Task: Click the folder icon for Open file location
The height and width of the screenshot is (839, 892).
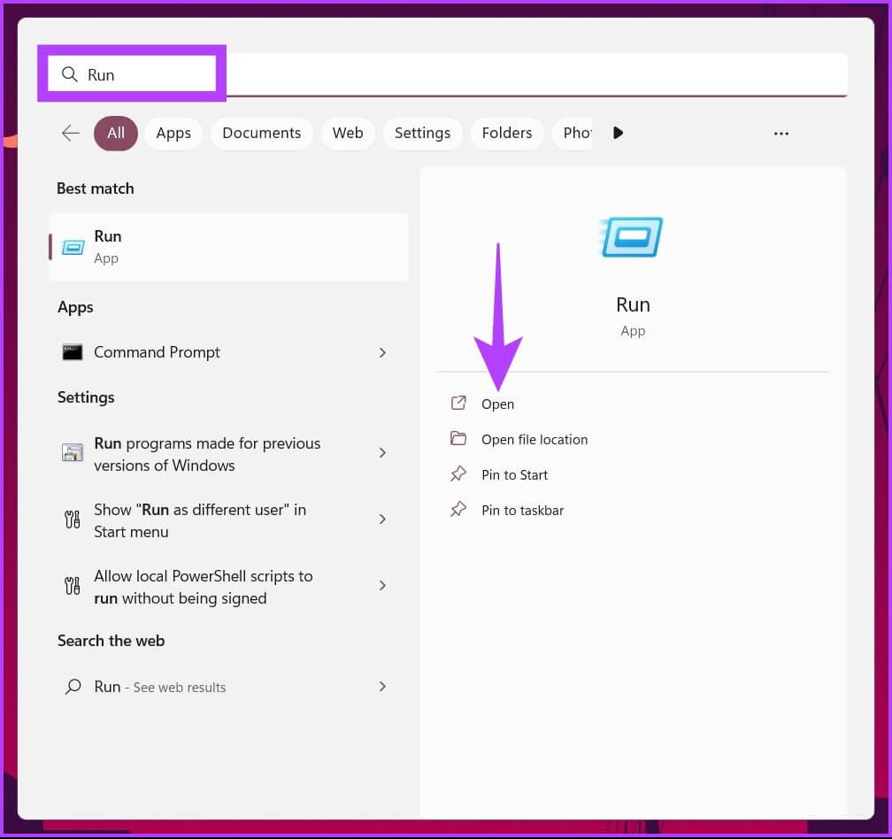Action: click(458, 439)
